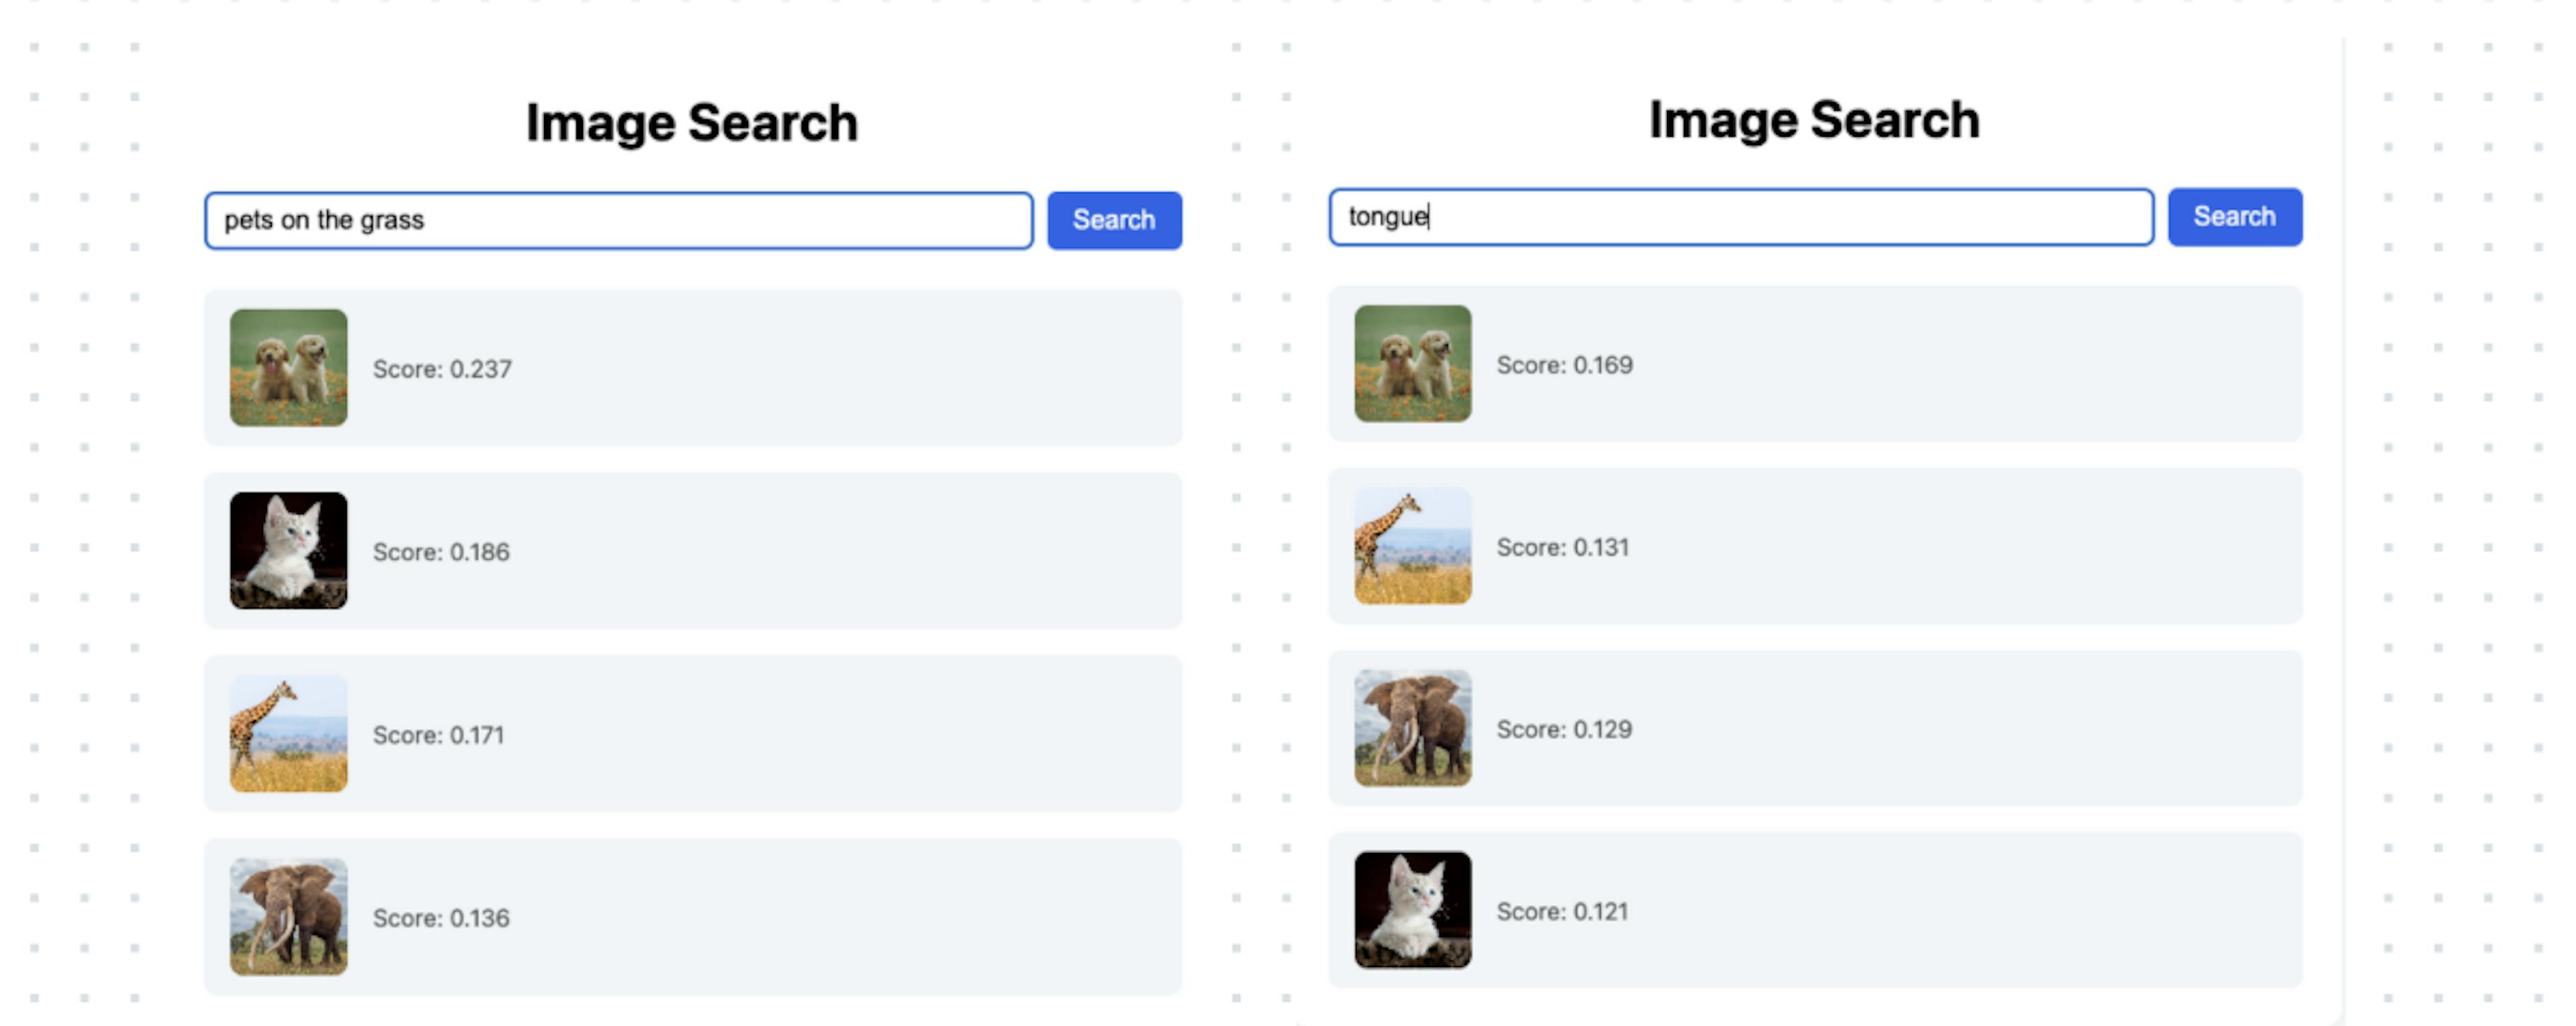Open elephant thumbnail with score 0.129
This screenshot has height=1026, width=2576.
point(1412,728)
